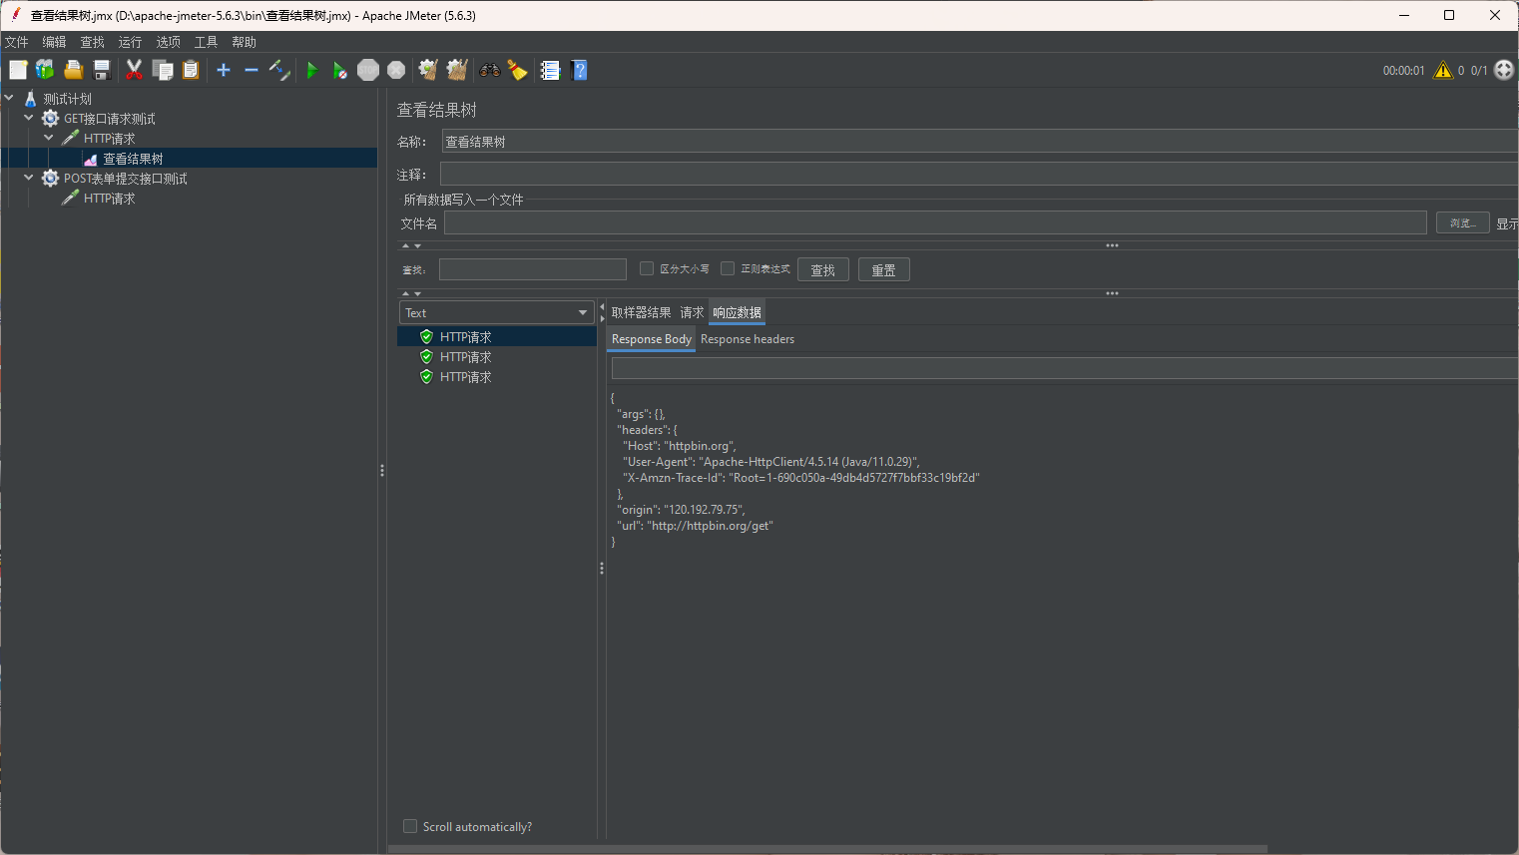The height and width of the screenshot is (855, 1519).
Task: Select the 查看结果树 listener in tree
Action: [133, 159]
